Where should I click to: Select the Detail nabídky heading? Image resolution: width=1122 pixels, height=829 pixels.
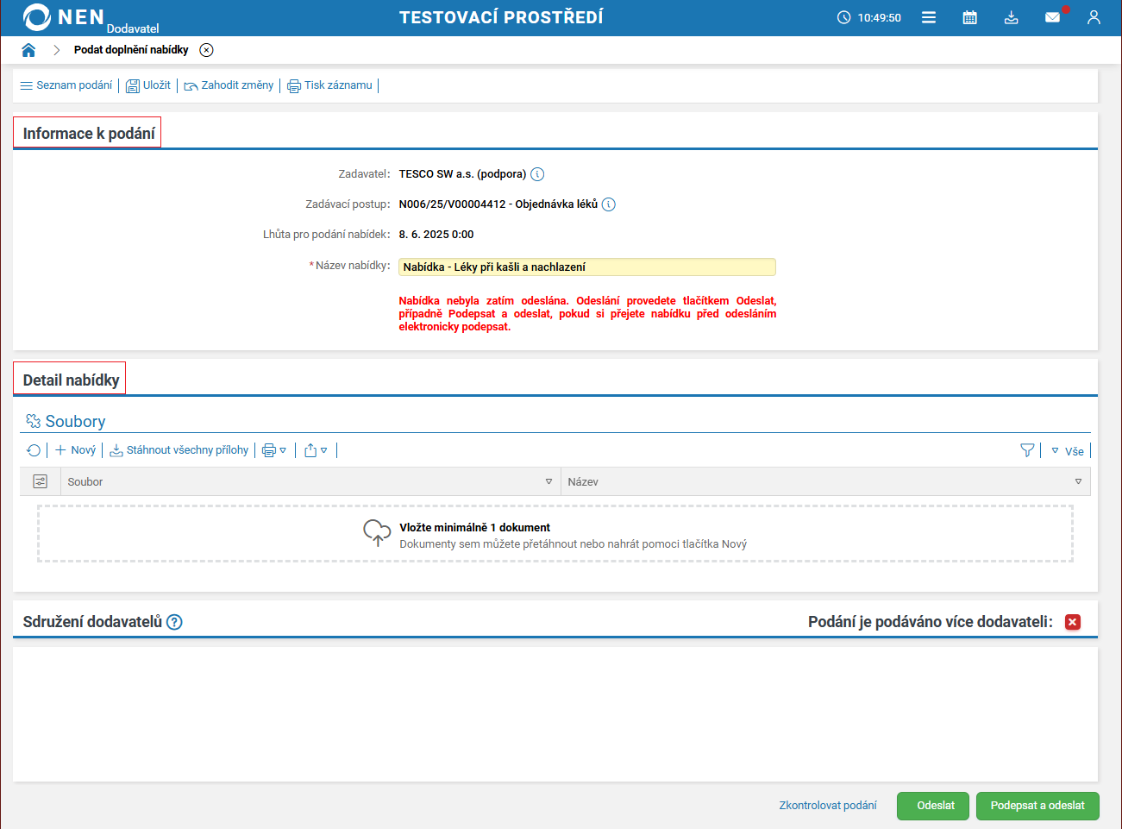pos(71,380)
